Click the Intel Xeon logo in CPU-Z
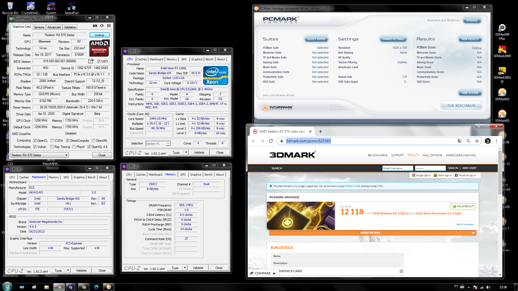 (216, 75)
